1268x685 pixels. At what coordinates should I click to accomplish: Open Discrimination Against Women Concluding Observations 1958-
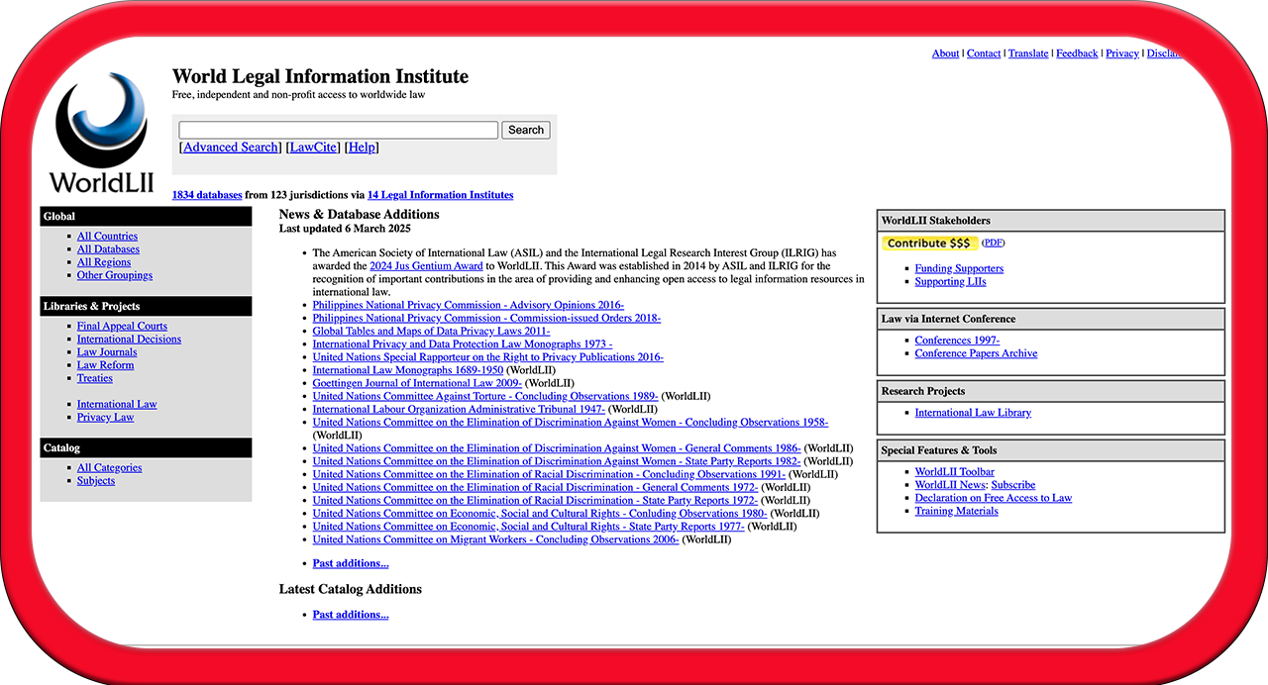pos(571,422)
